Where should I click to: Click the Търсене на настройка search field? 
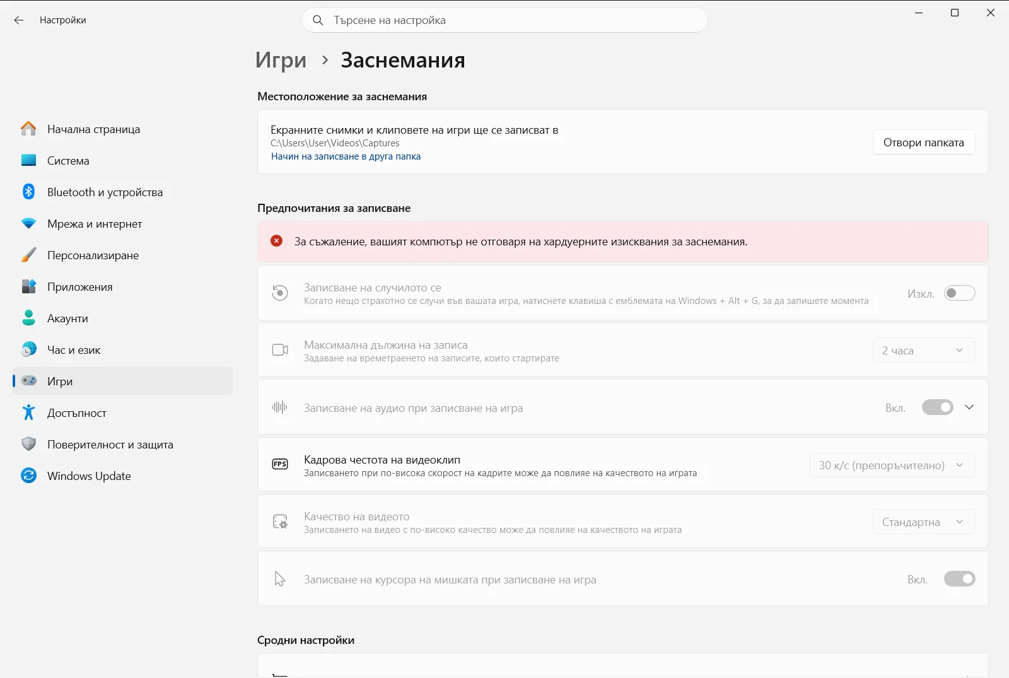(x=504, y=20)
